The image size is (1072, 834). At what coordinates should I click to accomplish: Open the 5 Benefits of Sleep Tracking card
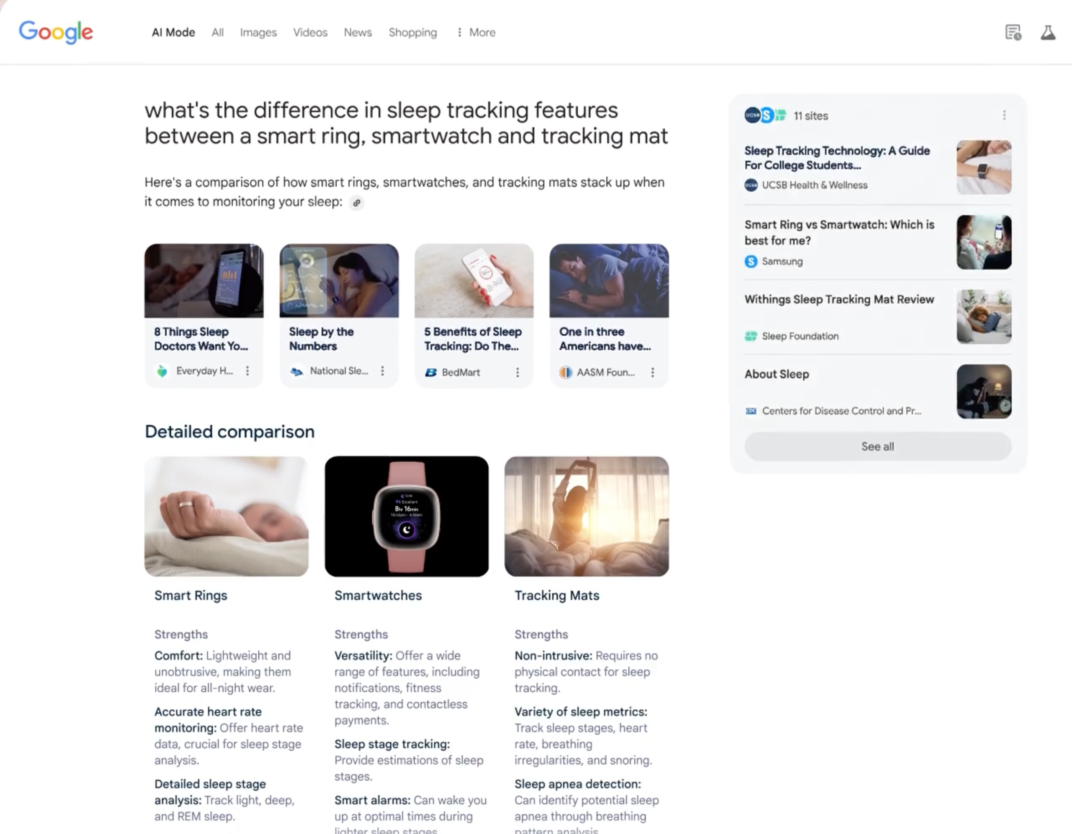pos(474,315)
